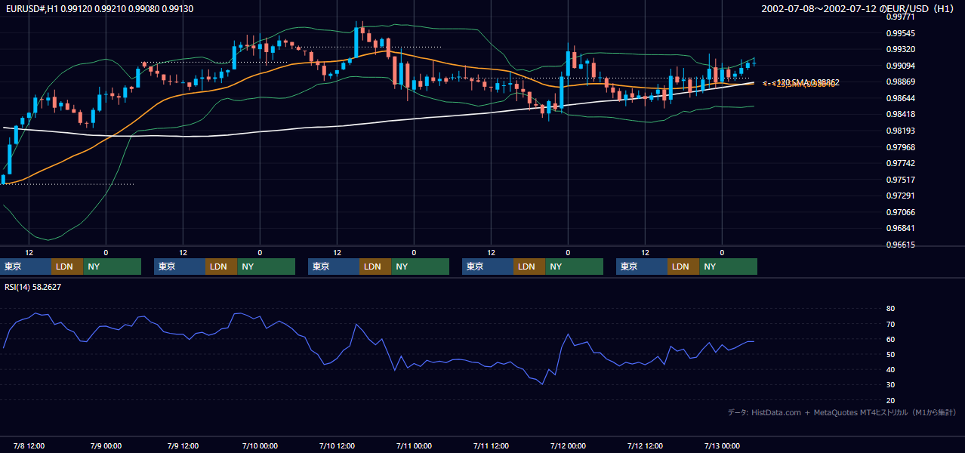Click the 7/8 12:00 time axis label
965x453 pixels.
tap(29, 445)
